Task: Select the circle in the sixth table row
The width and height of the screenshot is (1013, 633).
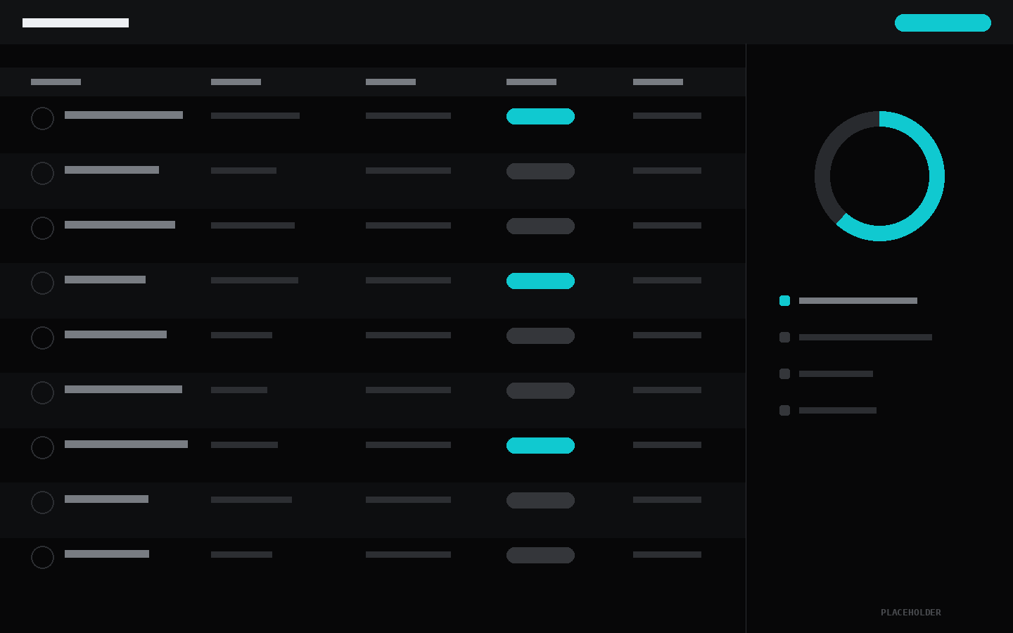Action: (42, 392)
